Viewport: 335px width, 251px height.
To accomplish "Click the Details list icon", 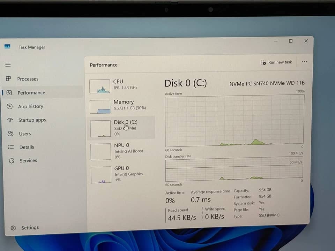I will point(11,147).
